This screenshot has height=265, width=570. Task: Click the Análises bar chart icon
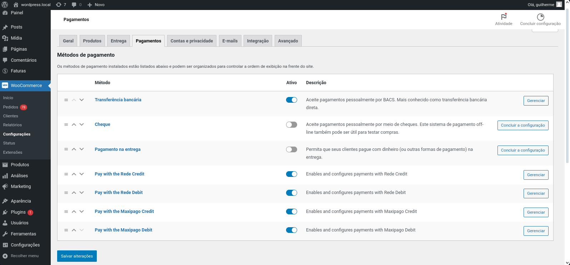click(x=5, y=176)
